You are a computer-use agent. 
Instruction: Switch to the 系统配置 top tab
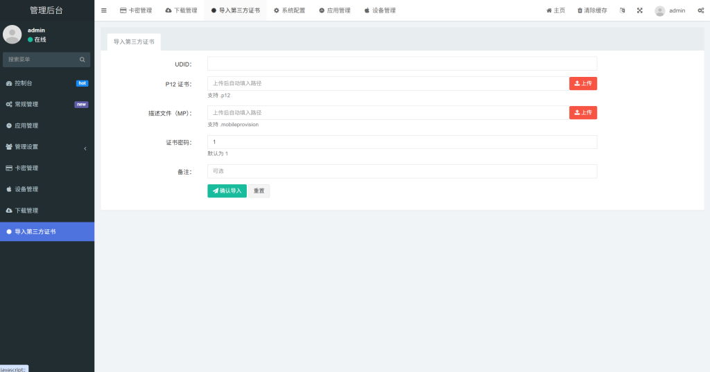[x=289, y=10]
